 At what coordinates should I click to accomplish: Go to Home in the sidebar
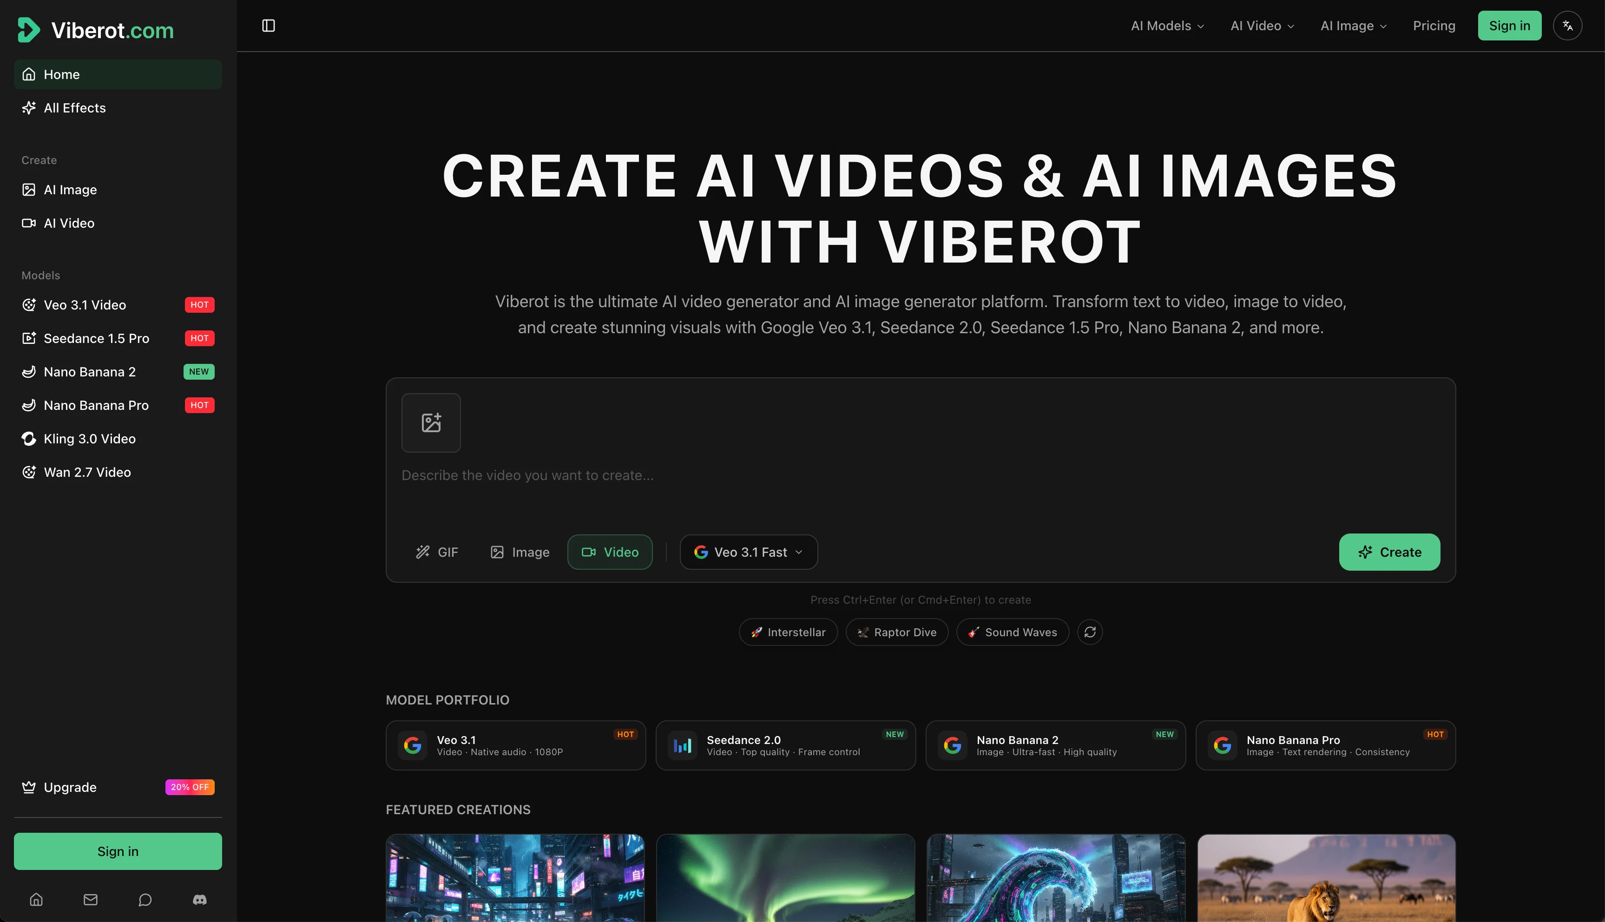(x=118, y=74)
